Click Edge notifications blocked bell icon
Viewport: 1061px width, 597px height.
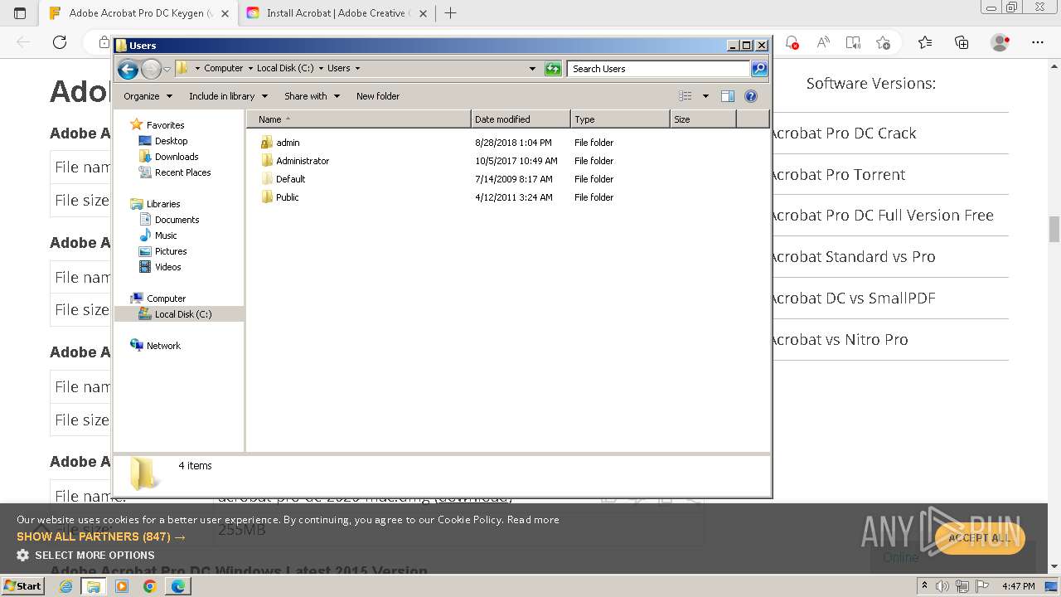(792, 42)
